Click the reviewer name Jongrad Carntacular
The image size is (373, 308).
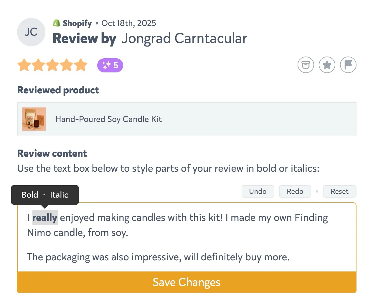tap(184, 38)
